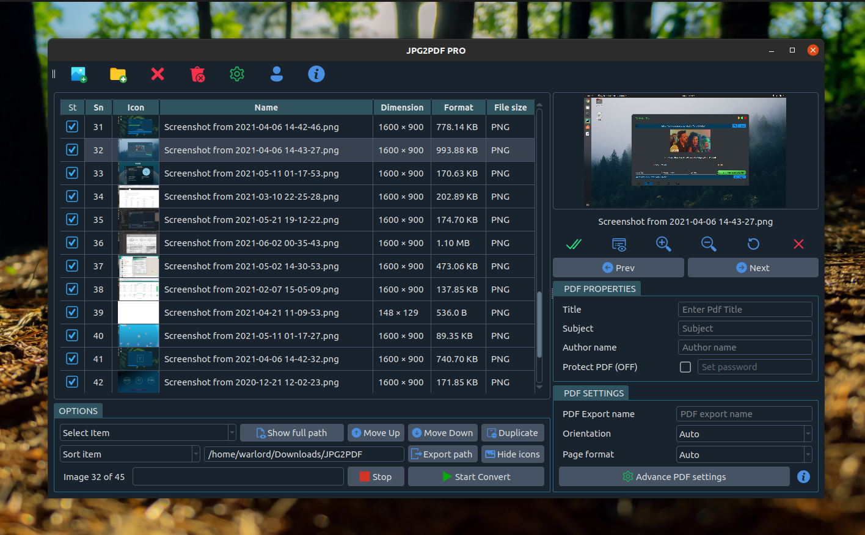865x535 pixels.
Task: Move the selected item up
Action: tap(376, 433)
